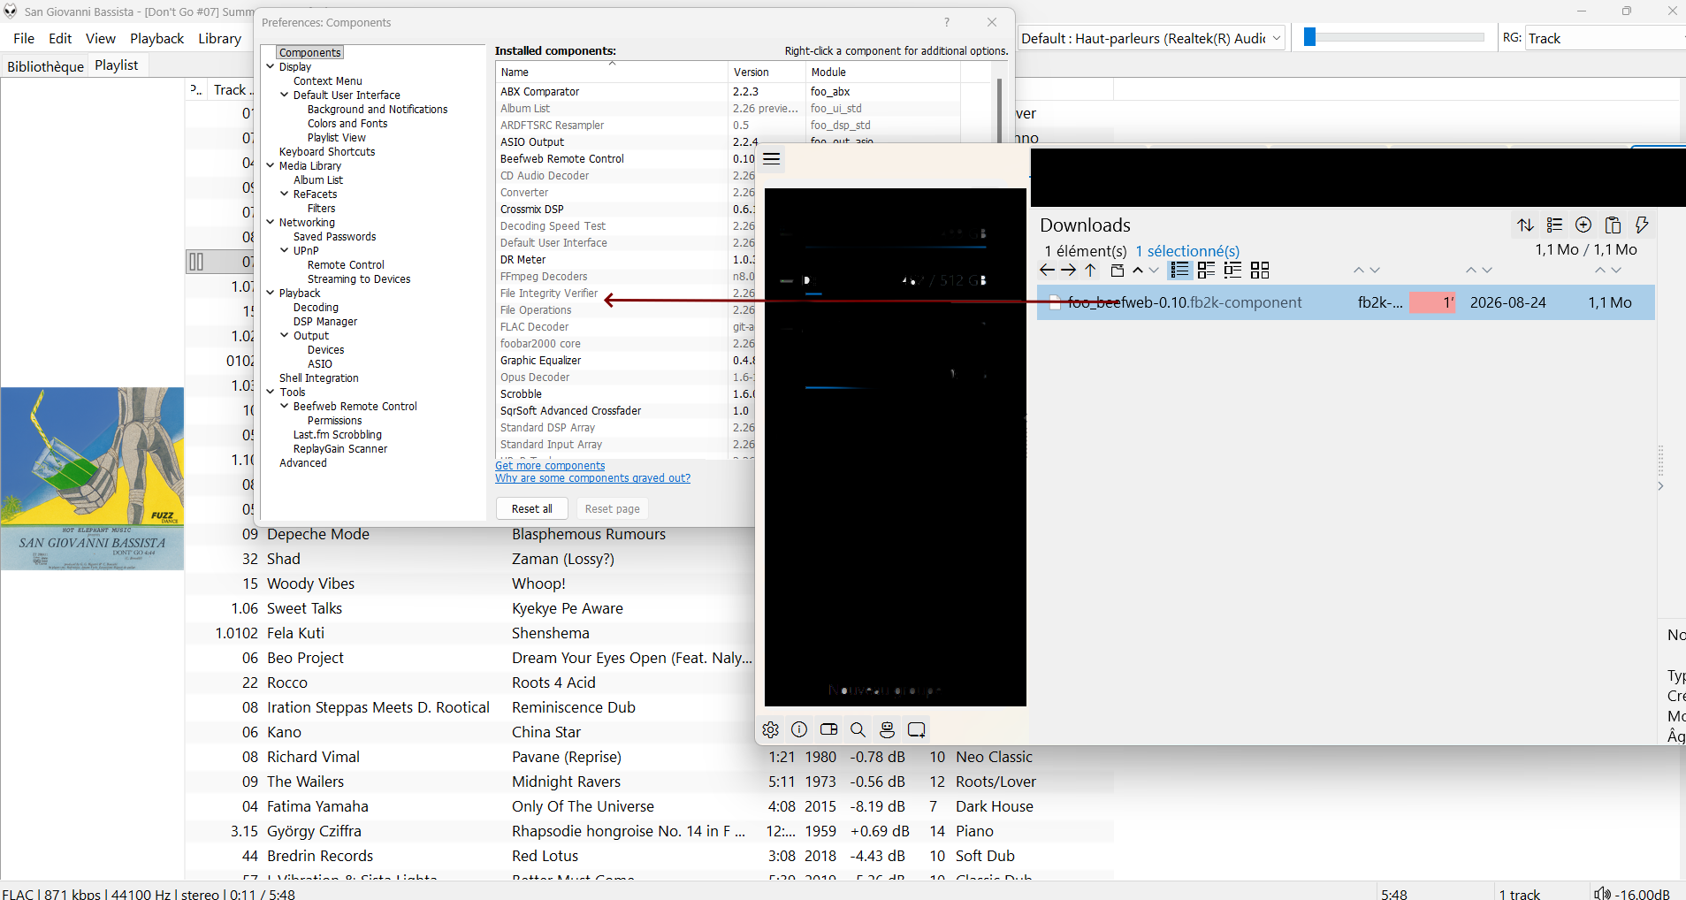Select Keyboard Shortcuts in the tree
Viewport: 1686px width, 900px height.
[x=327, y=151]
